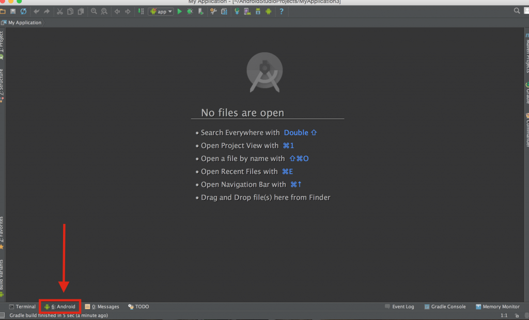Open the 1: Project side tool window
529x320 pixels.
[2, 45]
